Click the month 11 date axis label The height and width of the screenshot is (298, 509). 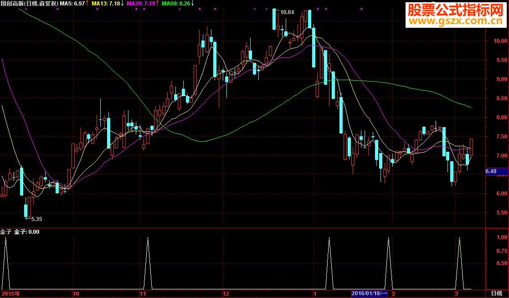[143, 294]
